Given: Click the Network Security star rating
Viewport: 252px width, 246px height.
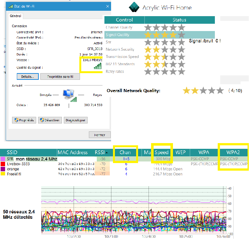Looking at the screenshot, I should click(x=164, y=49).
